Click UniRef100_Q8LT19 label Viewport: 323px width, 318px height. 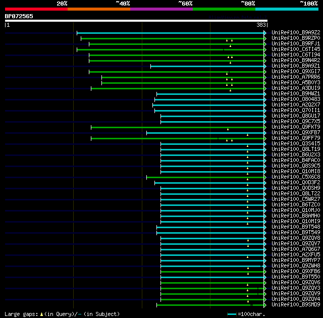click(296, 149)
